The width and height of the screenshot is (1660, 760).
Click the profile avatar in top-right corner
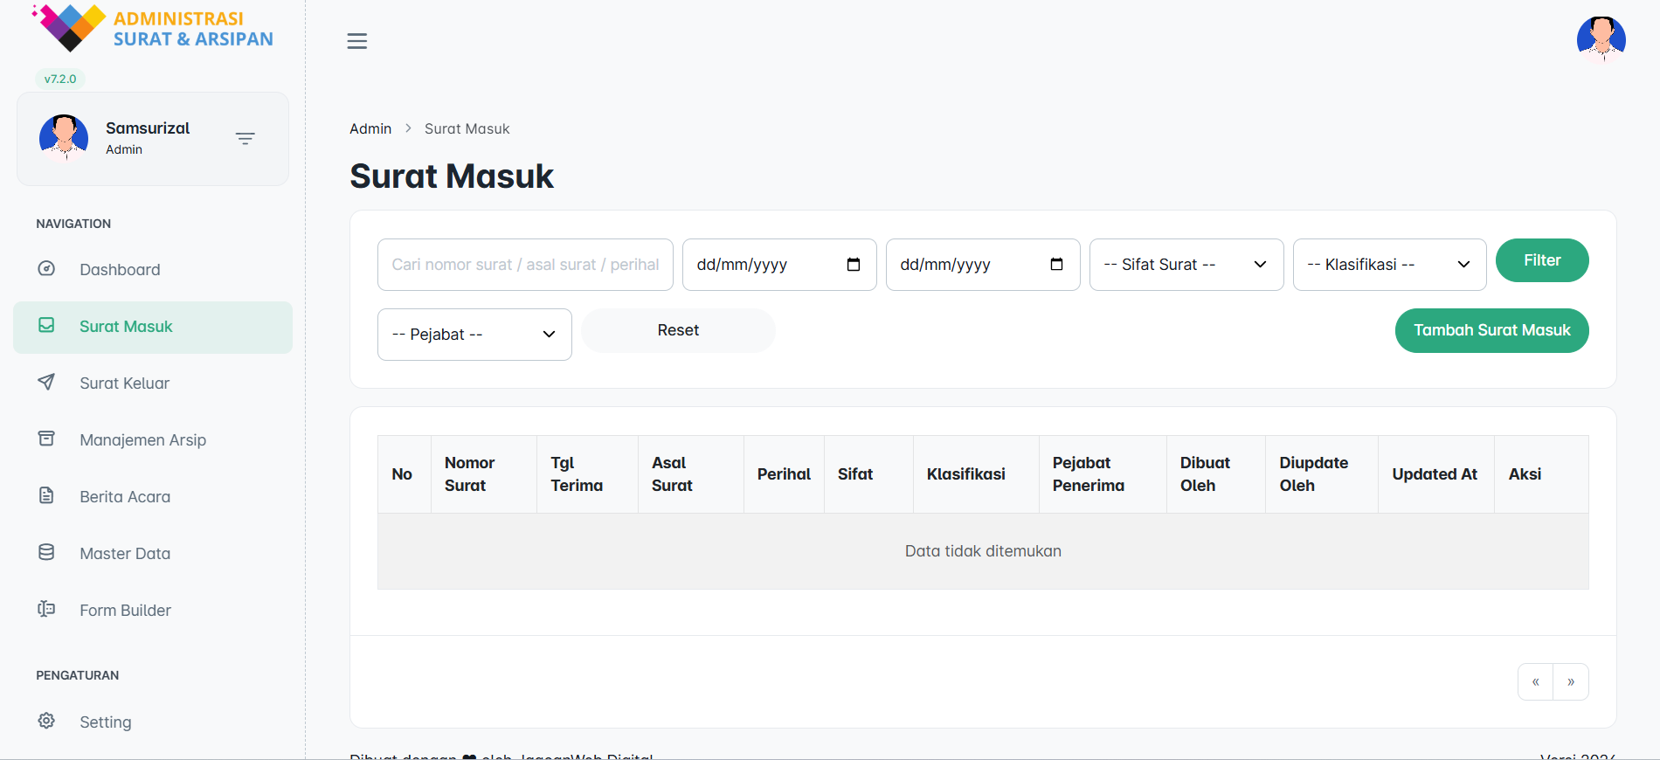[1601, 40]
